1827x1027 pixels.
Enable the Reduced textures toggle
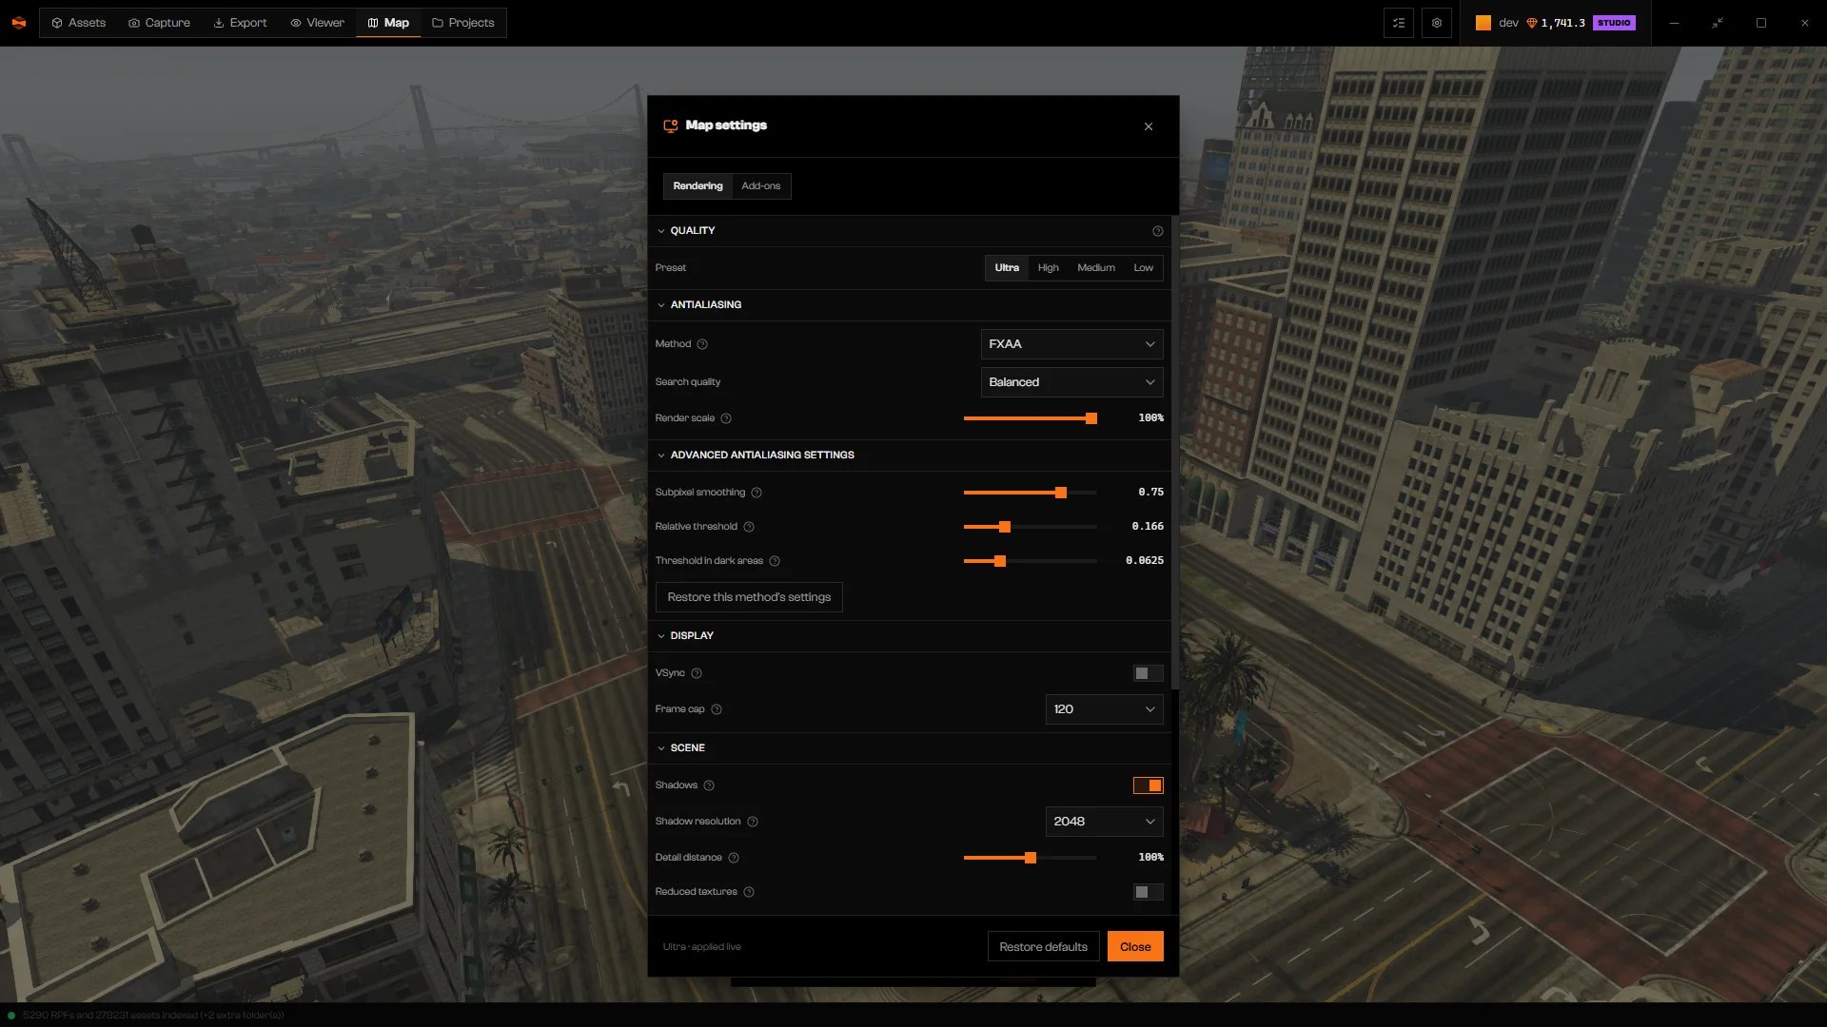(x=1148, y=892)
